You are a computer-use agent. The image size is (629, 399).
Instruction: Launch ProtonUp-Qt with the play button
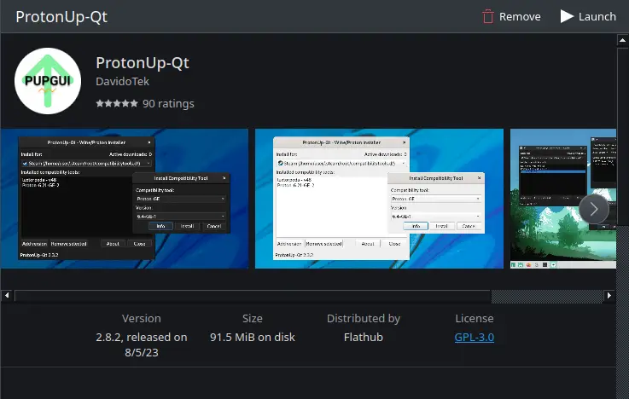pos(588,16)
